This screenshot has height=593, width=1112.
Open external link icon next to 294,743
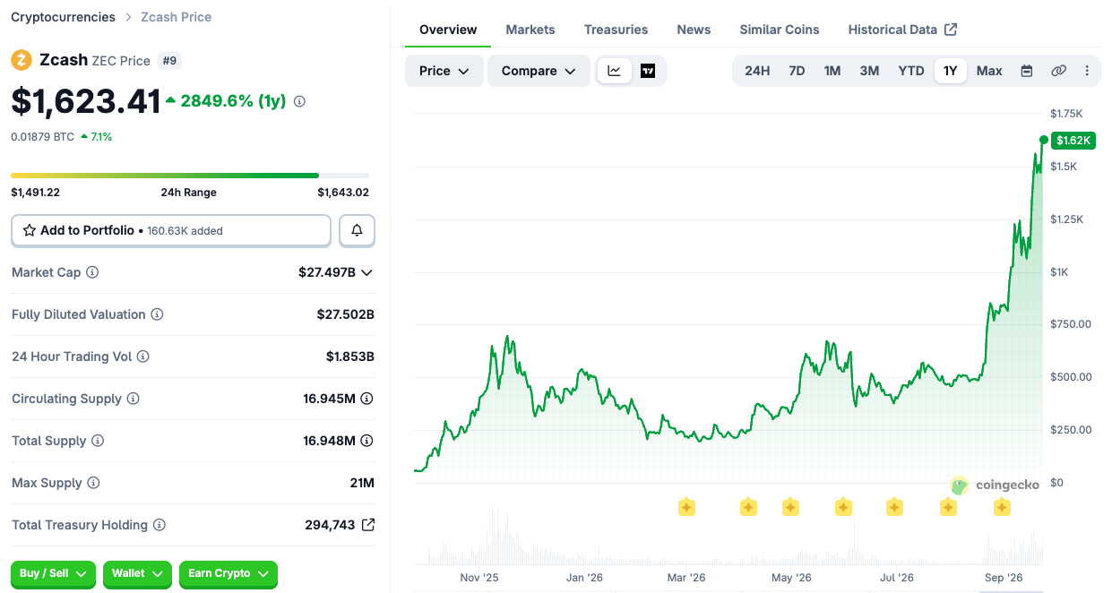click(367, 525)
